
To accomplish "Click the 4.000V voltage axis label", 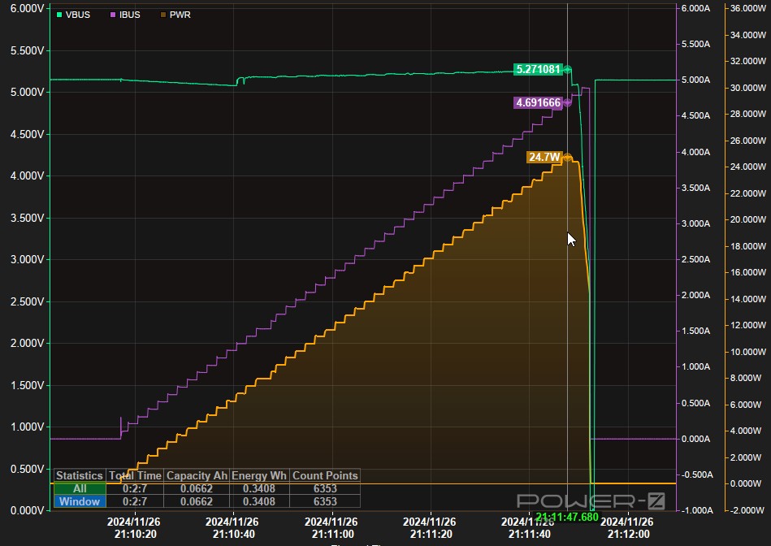I will (27, 175).
